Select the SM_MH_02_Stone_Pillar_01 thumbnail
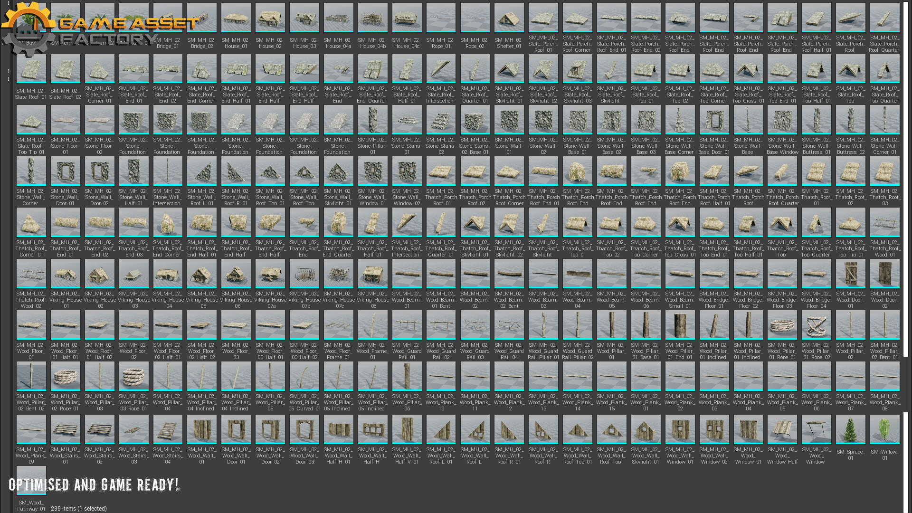 point(372,120)
